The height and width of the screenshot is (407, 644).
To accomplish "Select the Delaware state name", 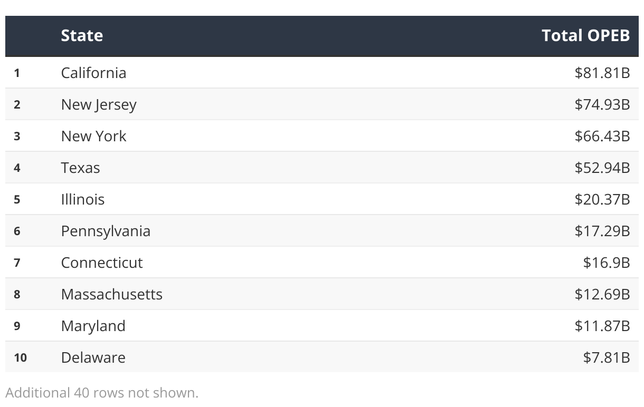I will [x=93, y=357].
